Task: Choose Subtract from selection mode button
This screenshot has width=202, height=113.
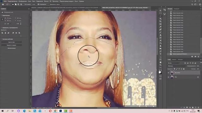Action: [18, 4]
